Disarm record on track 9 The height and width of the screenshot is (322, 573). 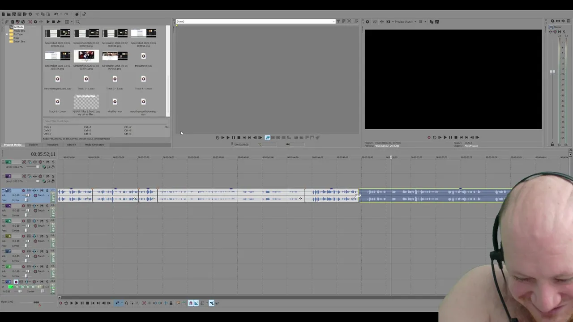tap(16, 282)
